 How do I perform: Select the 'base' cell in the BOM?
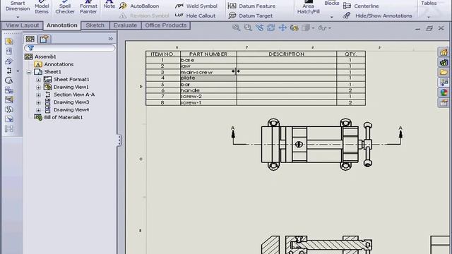click(x=208, y=60)
